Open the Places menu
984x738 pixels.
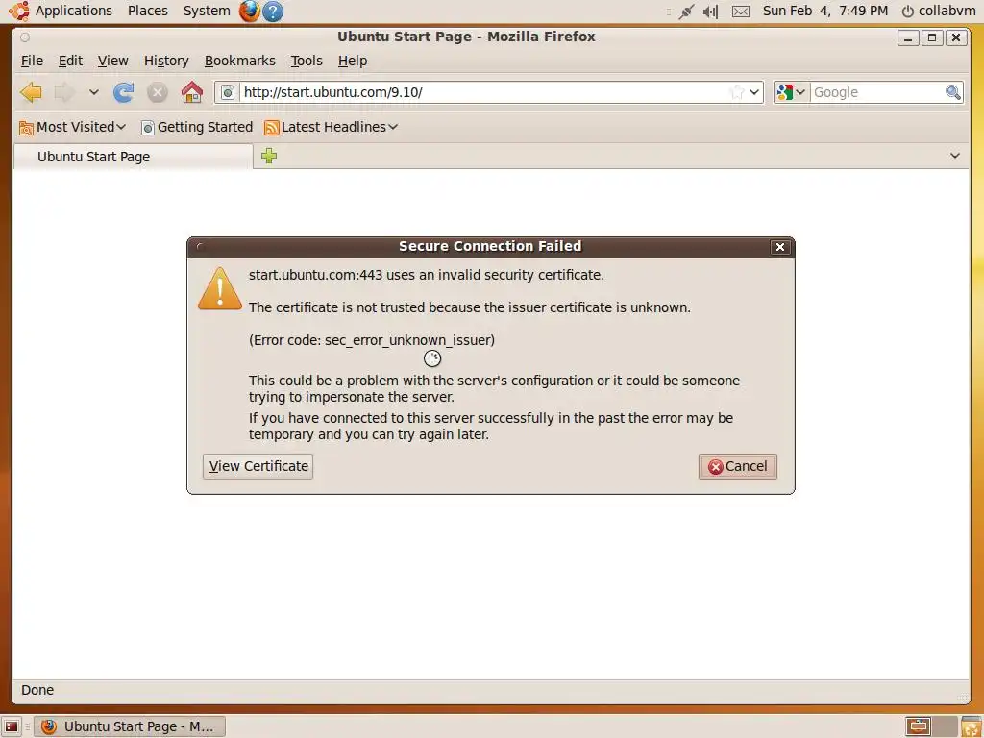147,11
